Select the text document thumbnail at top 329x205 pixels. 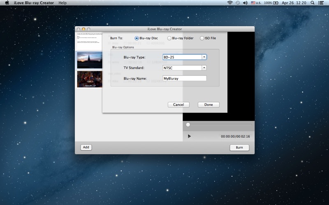(x=90, y=41)
